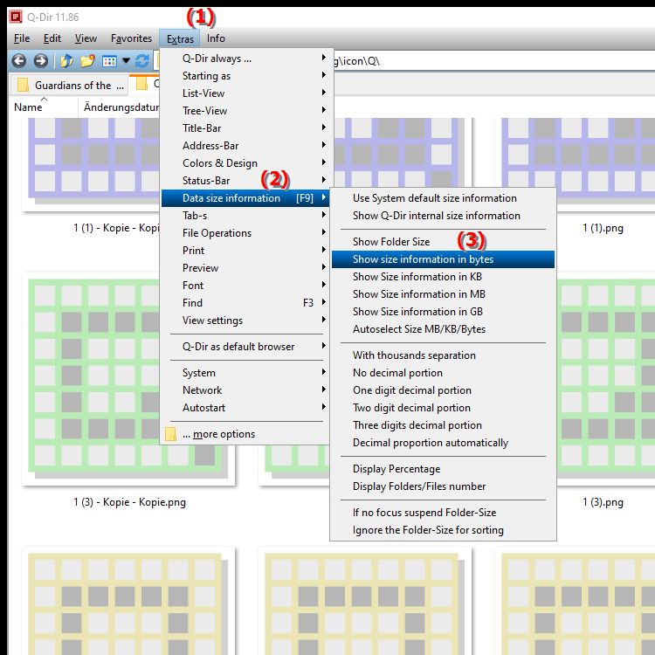This screenshot has height=655, width=655.
Task: Open the Print submenu
Action: [246, 251]
